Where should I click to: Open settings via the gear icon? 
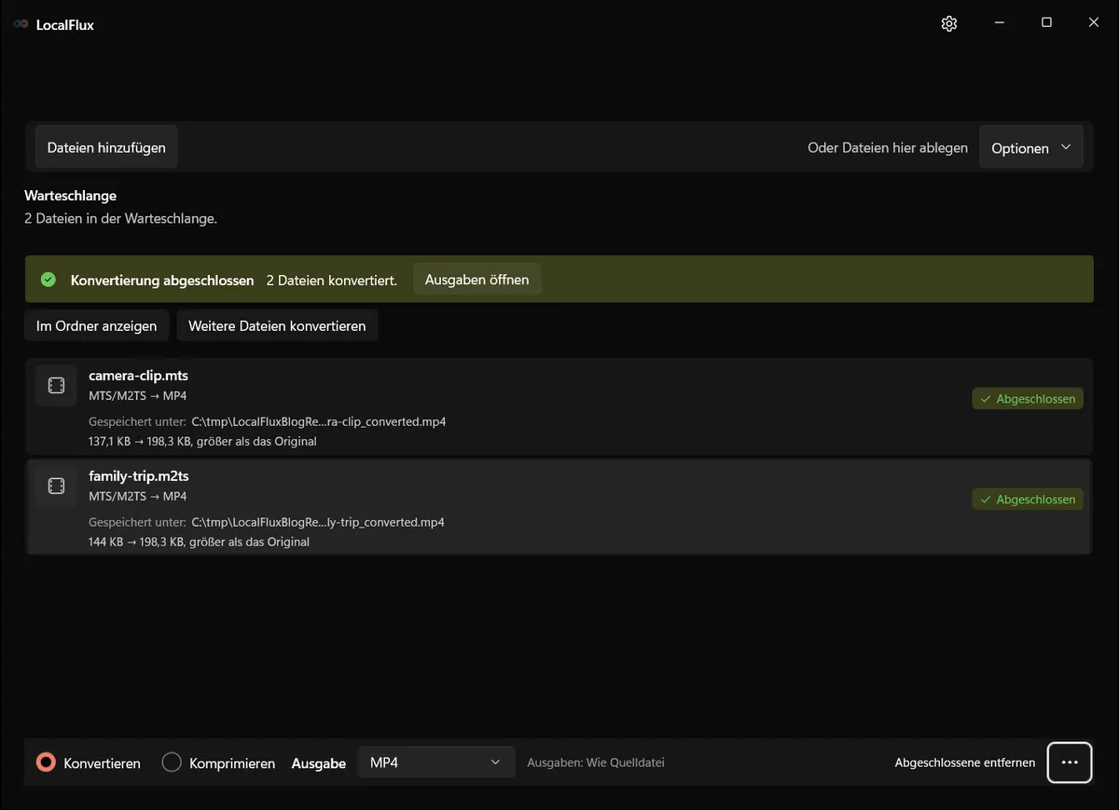[x=949, y=23]
